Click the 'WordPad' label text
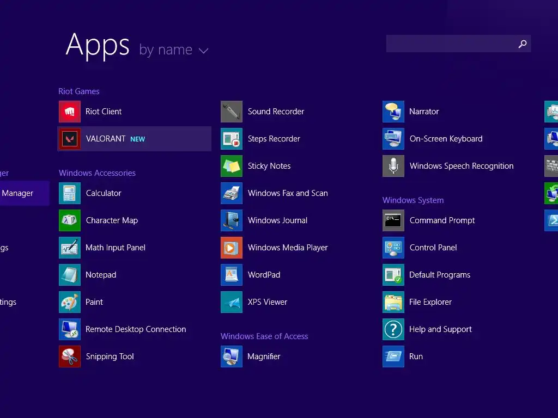 click(x=264, y=275)
